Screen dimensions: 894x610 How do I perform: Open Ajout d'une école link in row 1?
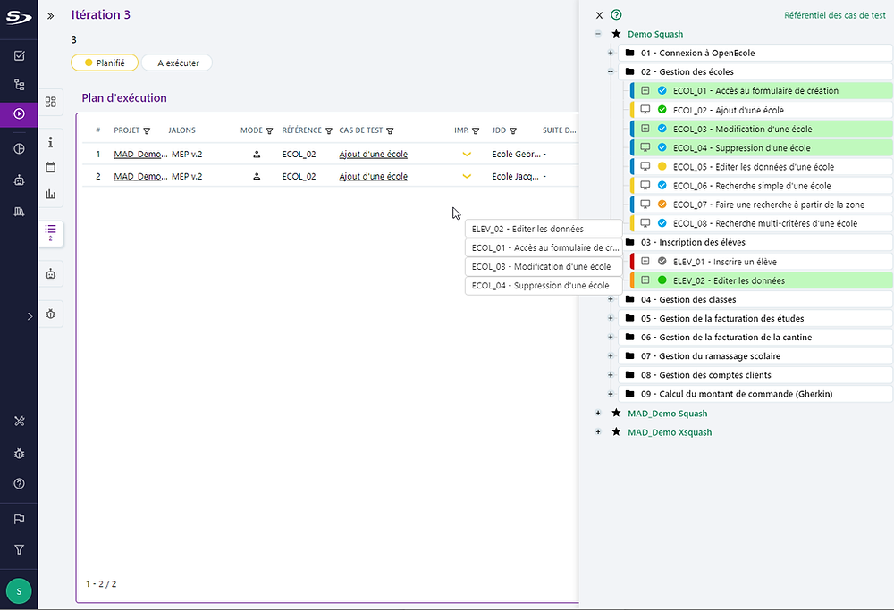374,154
